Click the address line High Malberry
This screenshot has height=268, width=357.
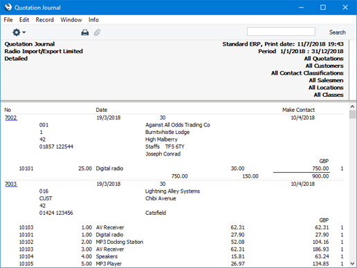tap(161, 140)
